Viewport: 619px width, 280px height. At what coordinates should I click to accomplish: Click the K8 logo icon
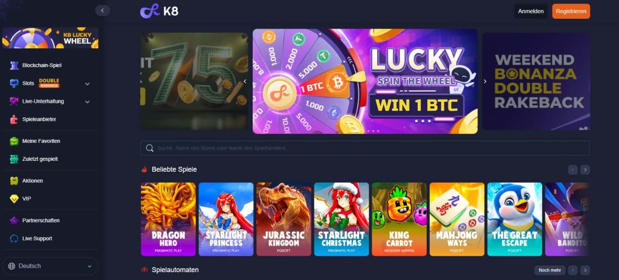(150, 11)
